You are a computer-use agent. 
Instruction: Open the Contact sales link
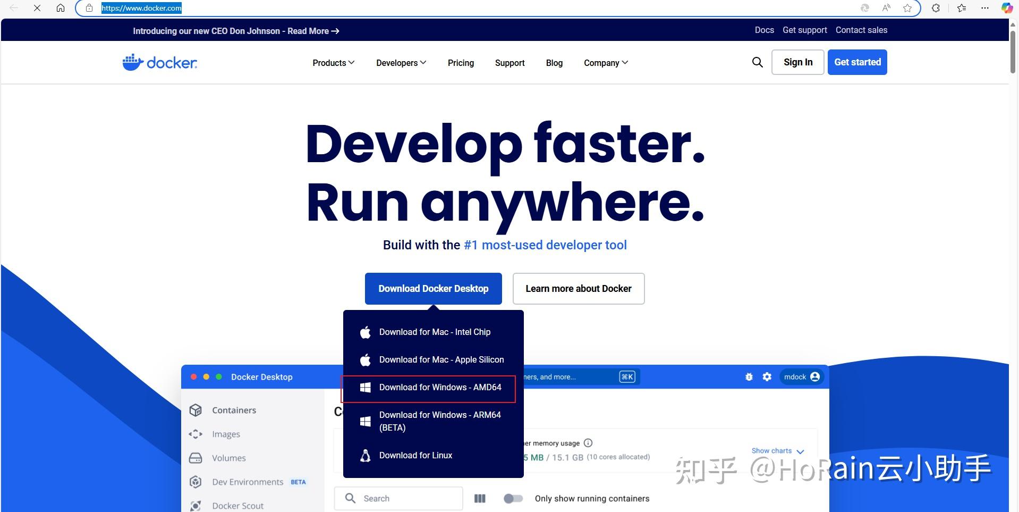[x=861, y=30]
